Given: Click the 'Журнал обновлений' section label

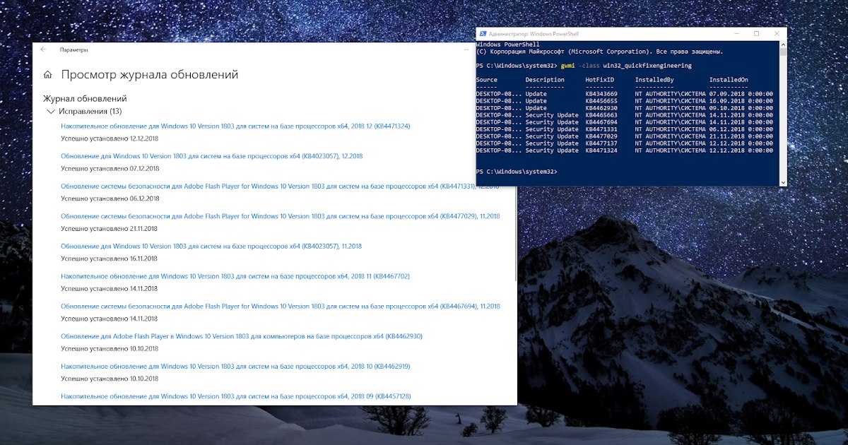Looking at the screenshot, I should [x=85, y=99].
